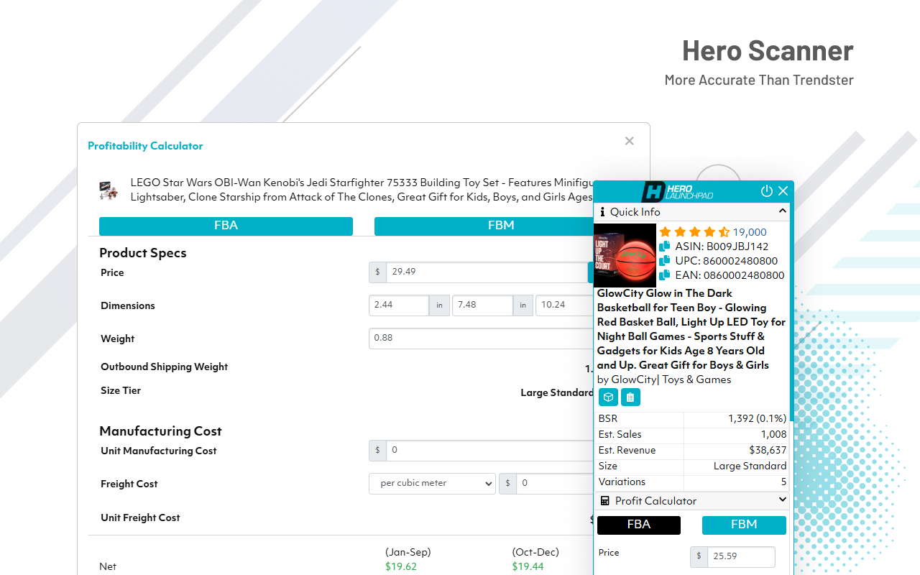Click the Product Specs heading
The width and height of the screenshot is (920, 575).
(x=143, y=253)
